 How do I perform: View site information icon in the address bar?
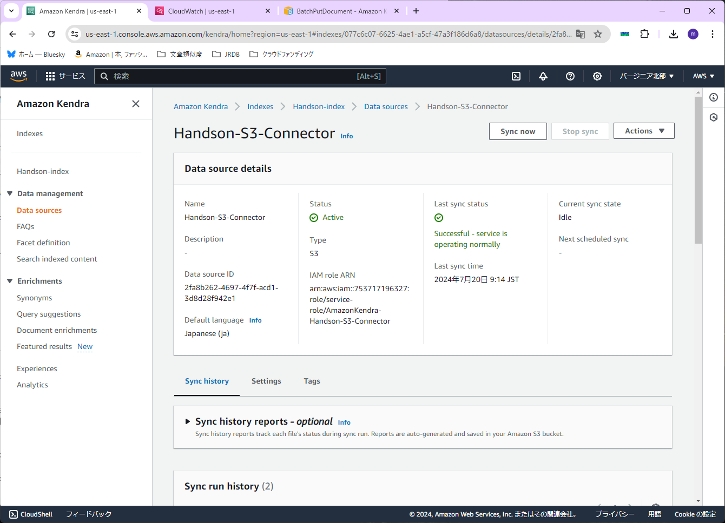75,34
